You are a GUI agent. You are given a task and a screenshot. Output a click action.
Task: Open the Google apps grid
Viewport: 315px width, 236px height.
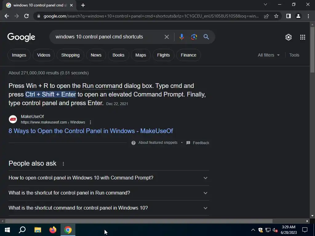coord(303,37)
